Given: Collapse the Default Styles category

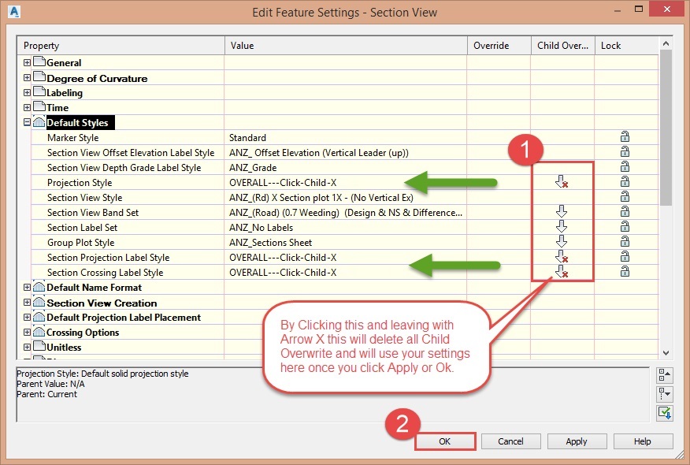Looking at the screenshot, I should pyautogui.click(x=27, y=122).
